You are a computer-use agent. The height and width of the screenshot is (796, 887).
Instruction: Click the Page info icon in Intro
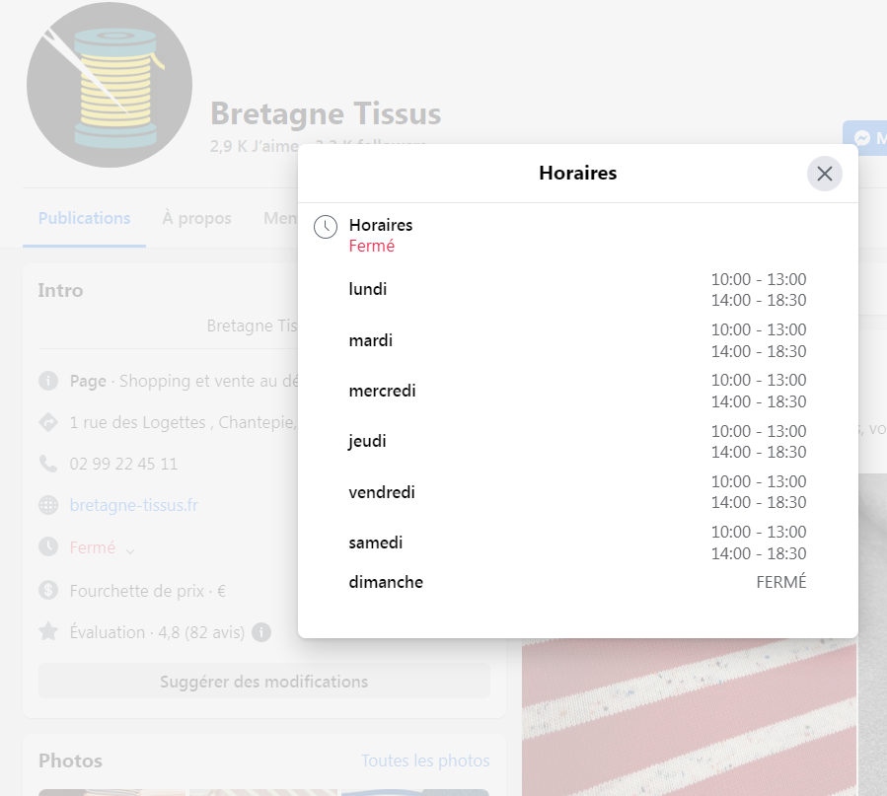coord(48,381)
